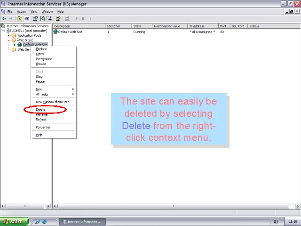This screenshot has width=301, height=226.
Task: Choose Explore from the context menu
Action: point(53,49)
